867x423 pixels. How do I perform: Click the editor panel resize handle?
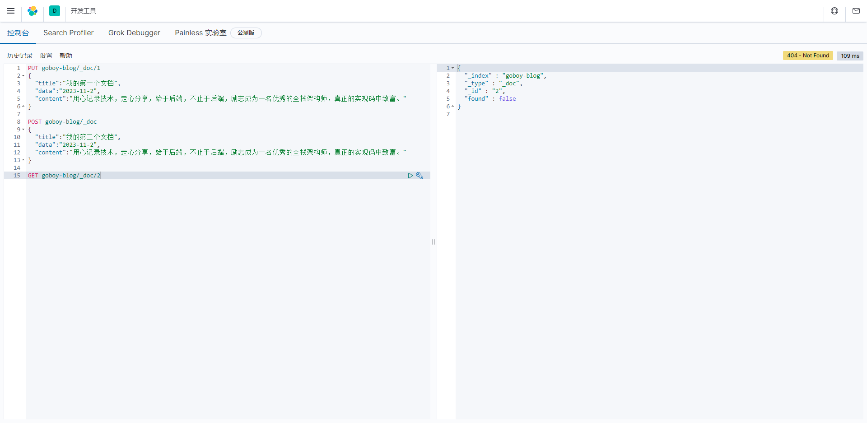click(x=433, y=242)
